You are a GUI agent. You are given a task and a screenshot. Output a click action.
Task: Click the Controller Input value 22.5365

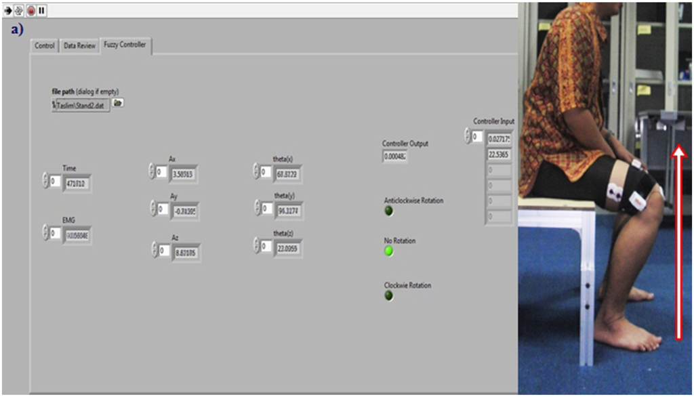(499, 154)
